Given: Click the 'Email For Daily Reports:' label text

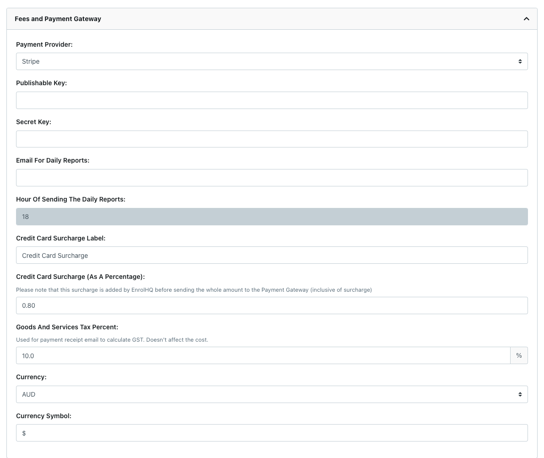Looking at the screenshot, I should click(53, 160).
